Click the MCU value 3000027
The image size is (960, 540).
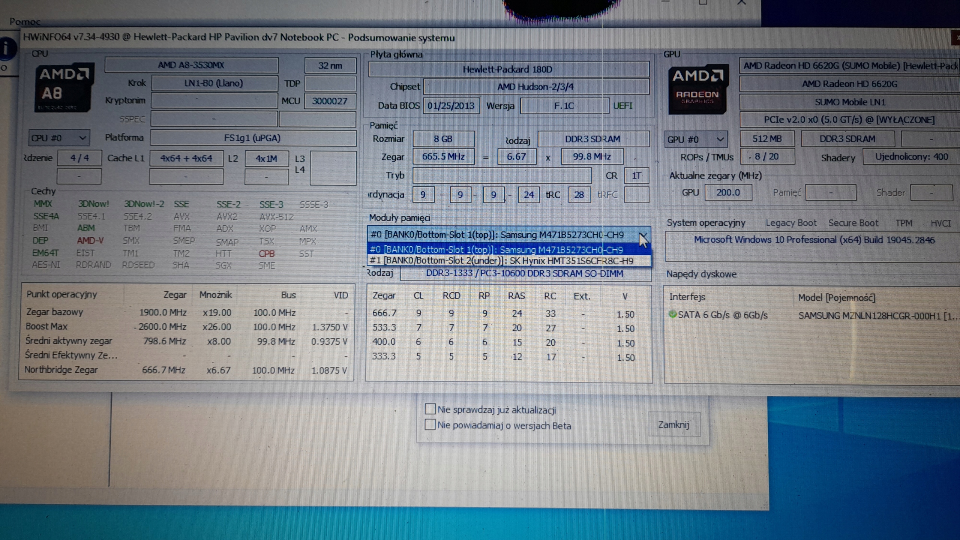coord(330,101)
